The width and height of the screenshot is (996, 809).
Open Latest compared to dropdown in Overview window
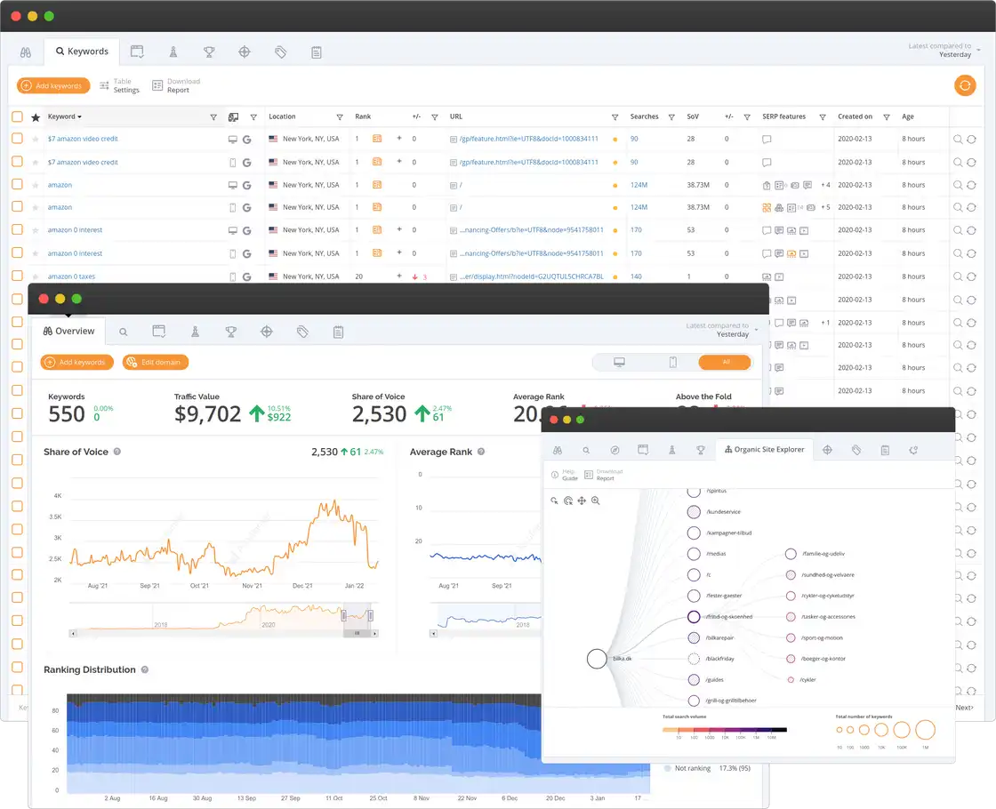(x=721, y=330)
